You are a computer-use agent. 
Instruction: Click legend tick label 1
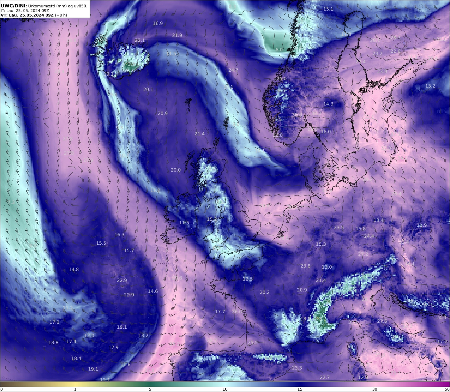click(75, 389)
